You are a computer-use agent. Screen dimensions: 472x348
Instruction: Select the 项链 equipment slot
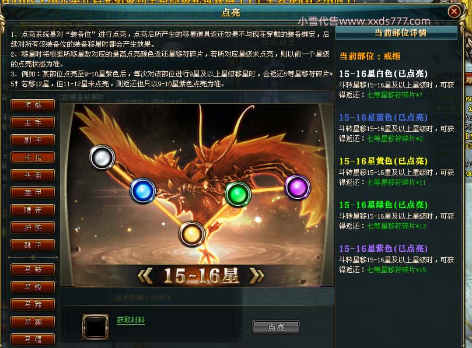click(33, 106)
